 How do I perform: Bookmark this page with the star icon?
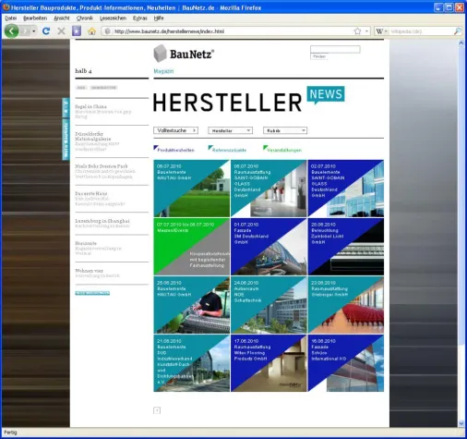[357, 31]
